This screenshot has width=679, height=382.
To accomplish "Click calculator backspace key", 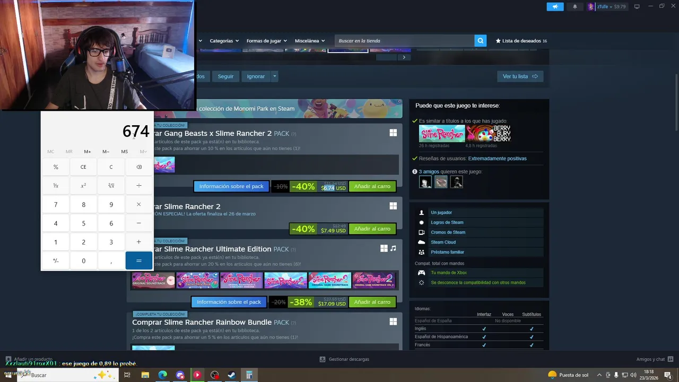I will tap(139, 167).
